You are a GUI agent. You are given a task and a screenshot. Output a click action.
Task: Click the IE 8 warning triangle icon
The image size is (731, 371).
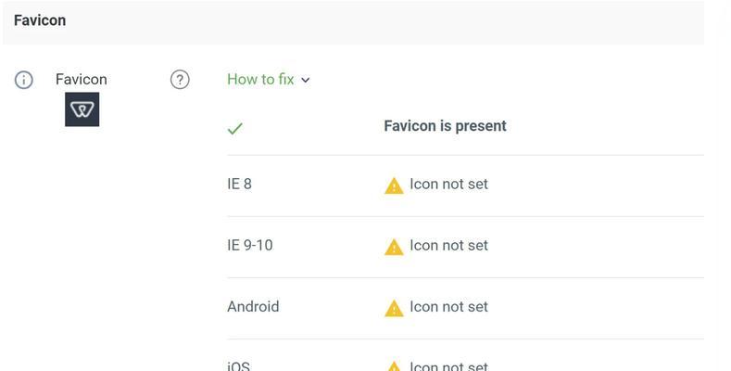394,185
